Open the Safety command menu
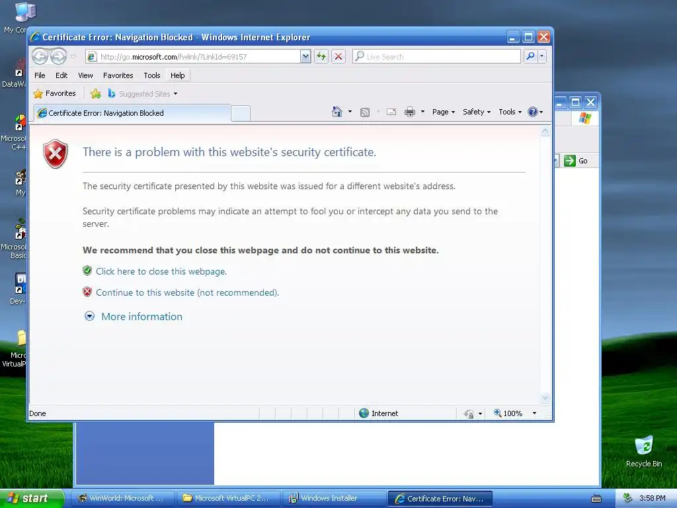The image size is (677, 508). (x=477, y=112)
